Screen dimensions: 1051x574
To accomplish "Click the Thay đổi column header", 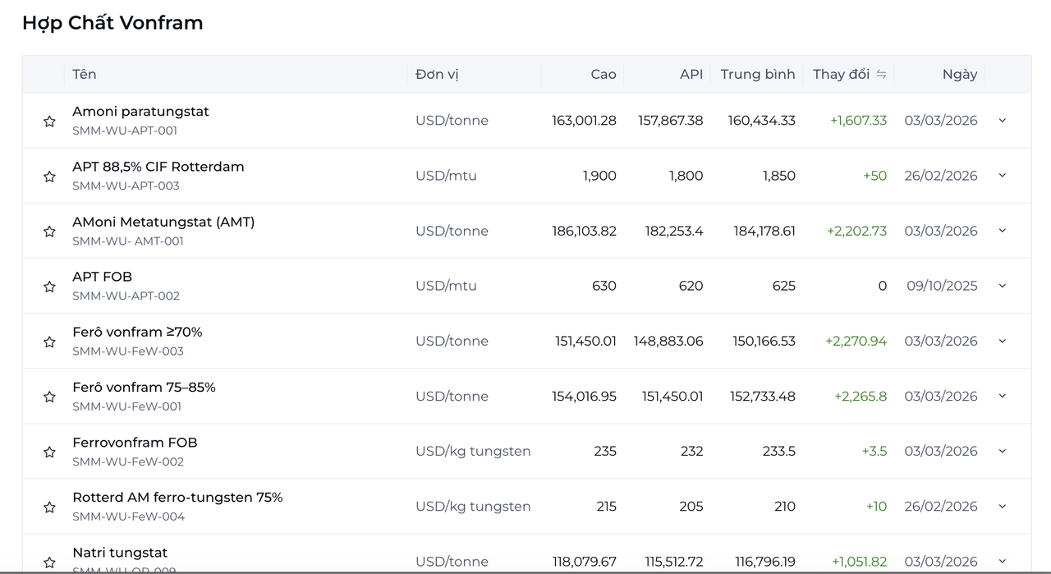I will coord(841,74).
